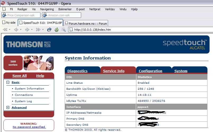
Task: Click the page icon beside the URL
Action: point(71,30)
